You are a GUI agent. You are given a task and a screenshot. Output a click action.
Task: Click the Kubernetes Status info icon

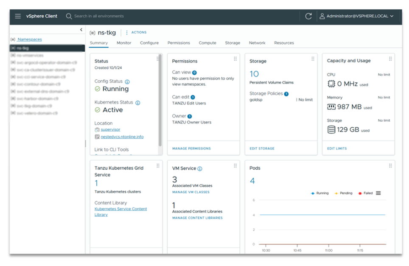pyautogui.click(x=138, y=103)
